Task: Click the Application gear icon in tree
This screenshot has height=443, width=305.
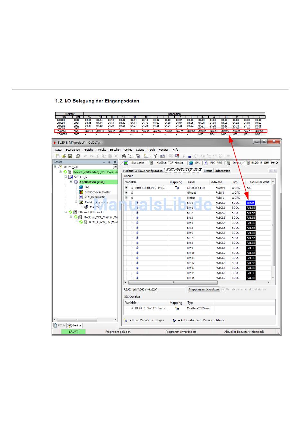Action: coord(76,182)
